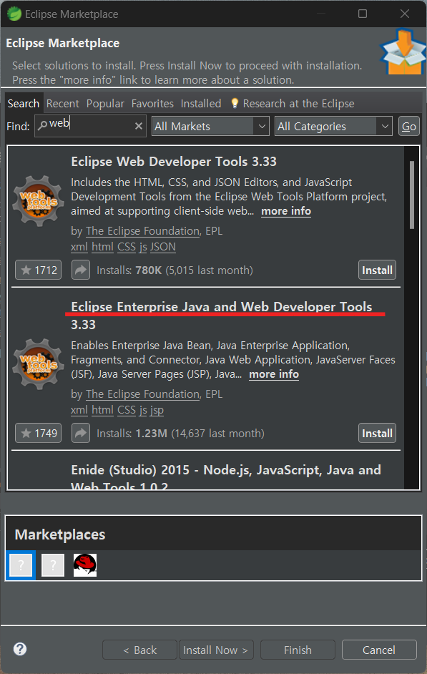This screenshot has width=427, height=674.
Task: Open the All Markets dropdown
Action: (210, 127)
